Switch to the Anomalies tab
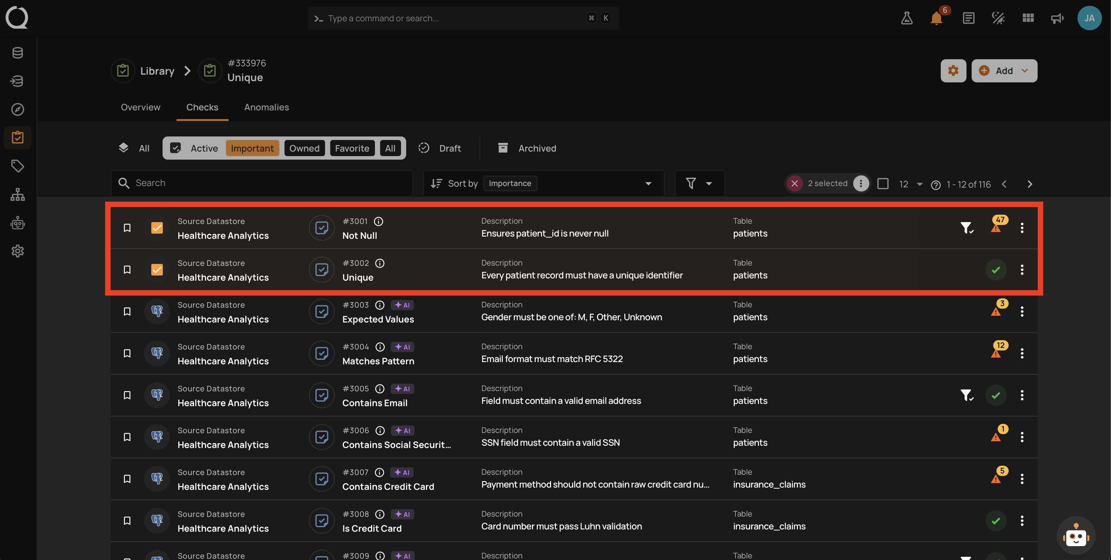 266,107
